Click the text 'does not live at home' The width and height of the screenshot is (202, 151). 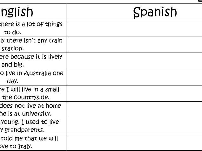pos(30,106)
